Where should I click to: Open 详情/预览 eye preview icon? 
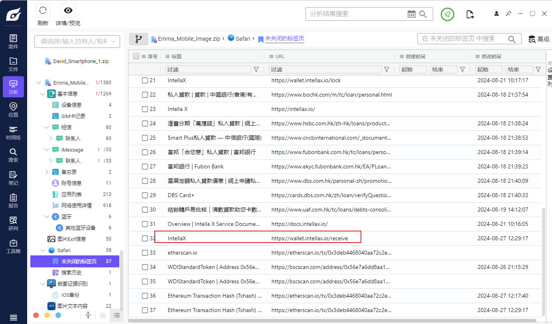pos(68,11)
